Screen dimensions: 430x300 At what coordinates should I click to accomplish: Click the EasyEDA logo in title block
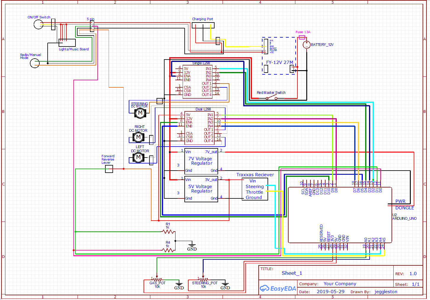[x=278, y=288]
